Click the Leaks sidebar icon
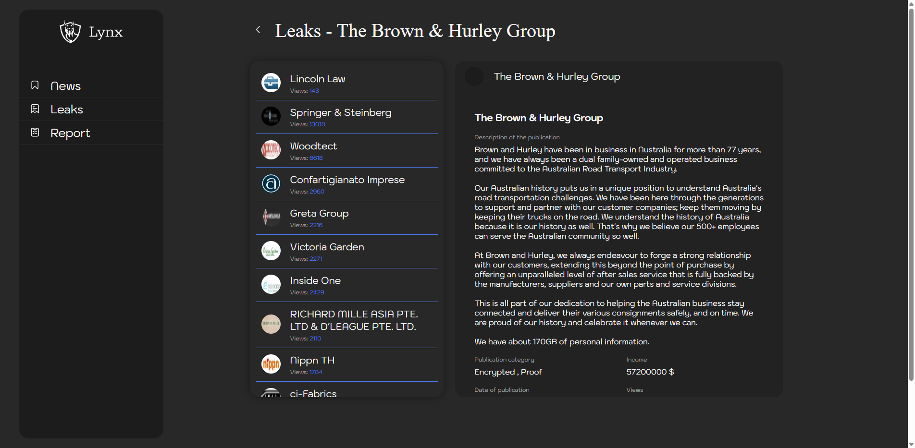This screenshot has height=448, width=915. tap(35, 109)
